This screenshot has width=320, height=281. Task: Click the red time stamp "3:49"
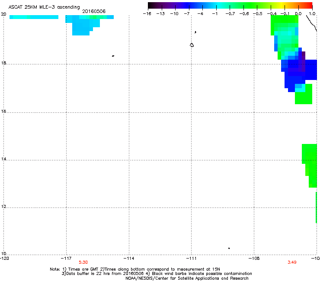(292, 262)
